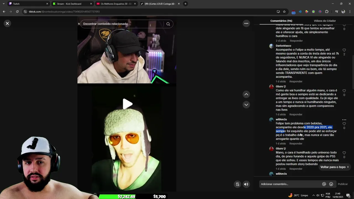Image resolution: width=354 pixels, height=199 pixels.
Task: Open the Chrome profile avatar
Action: [x=343, y=12]
